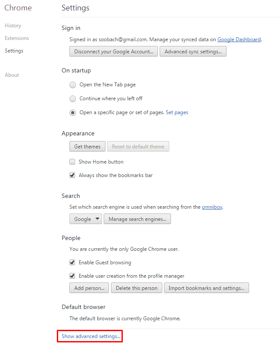Choose Continue where you left off

(x=72, y=99)
